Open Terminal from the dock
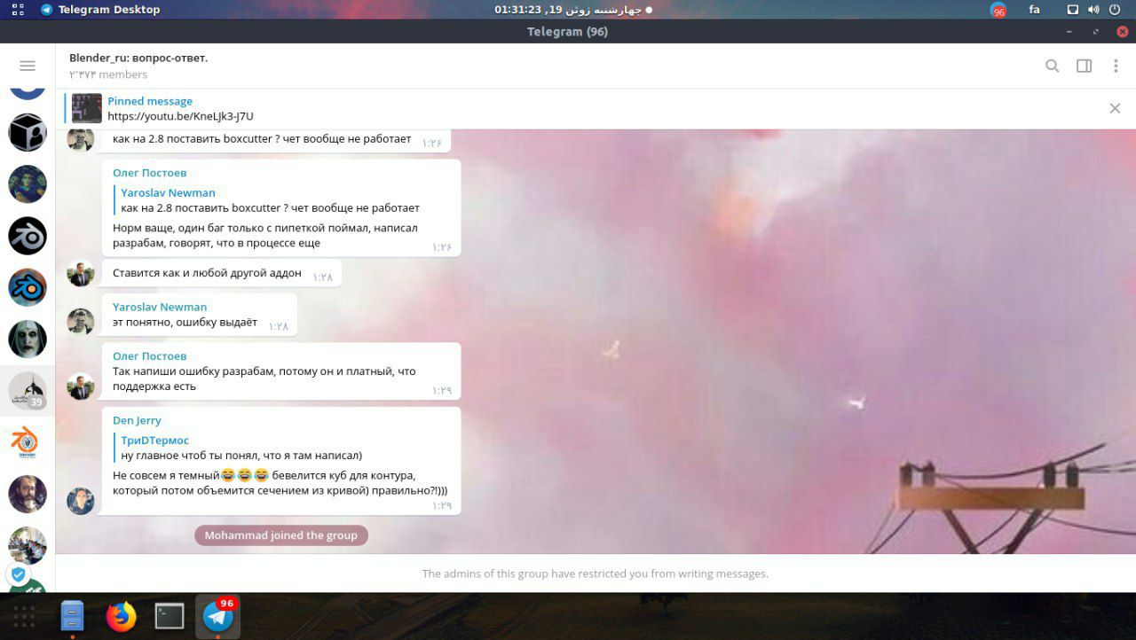 pos(170,616)
